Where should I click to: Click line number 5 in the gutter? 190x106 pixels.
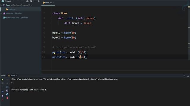tap(44, 28)
